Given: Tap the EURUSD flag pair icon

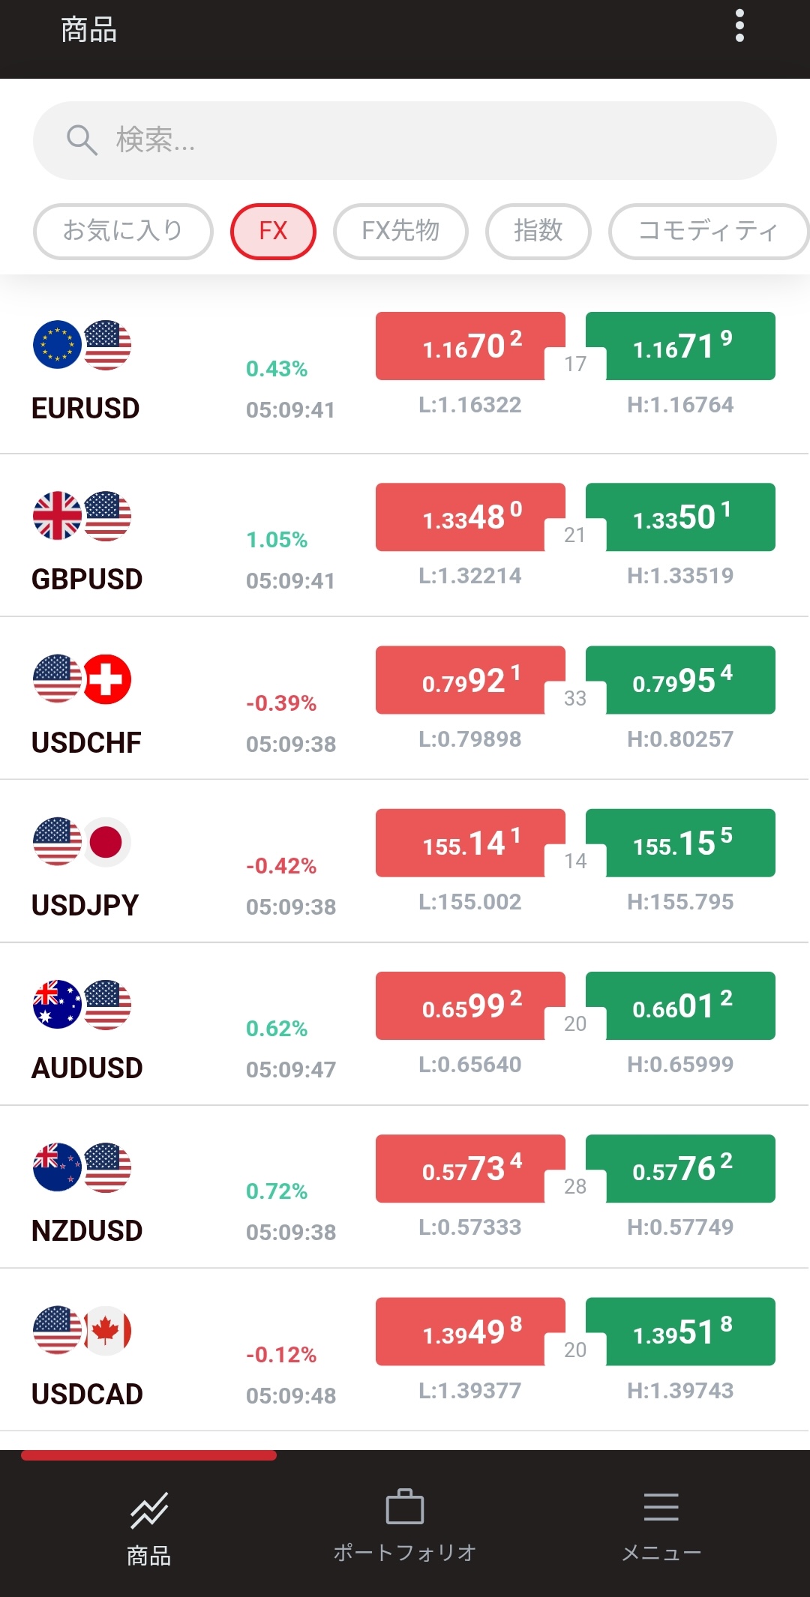Looking at the screenshot, I should pyautogui.click(x=82, y=345).
